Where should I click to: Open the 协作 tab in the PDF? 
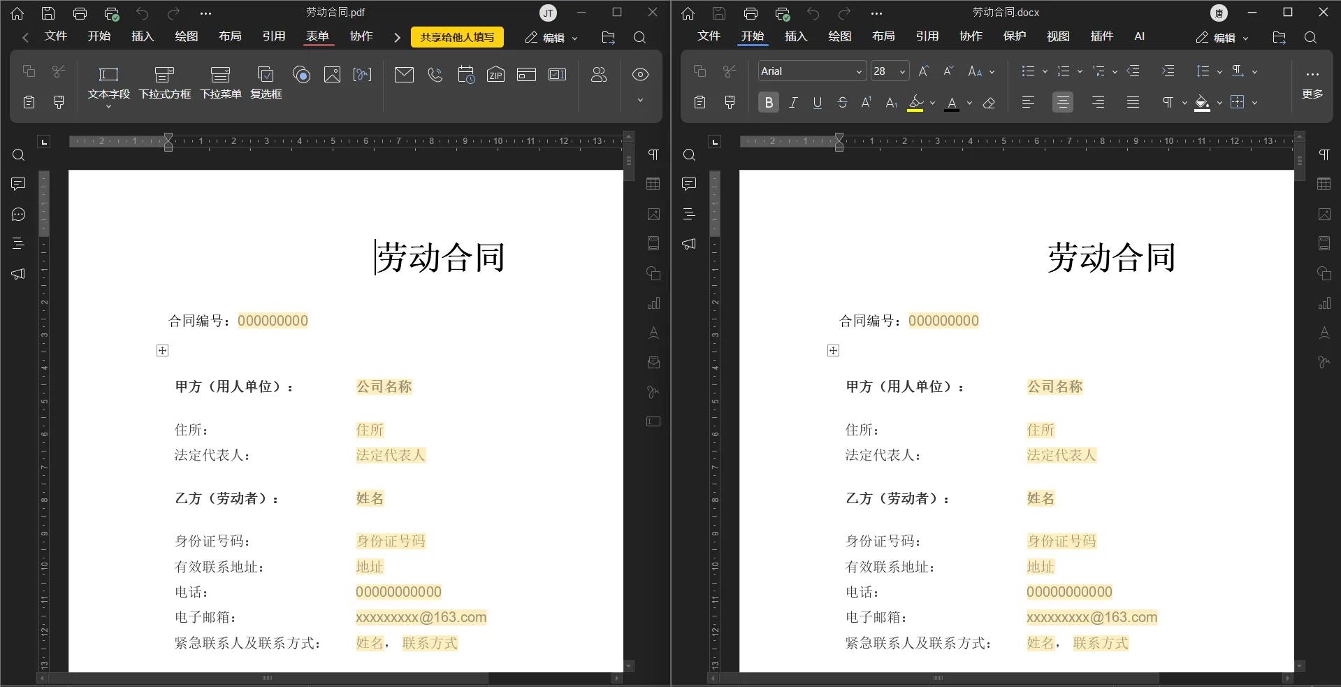[361, 36]
